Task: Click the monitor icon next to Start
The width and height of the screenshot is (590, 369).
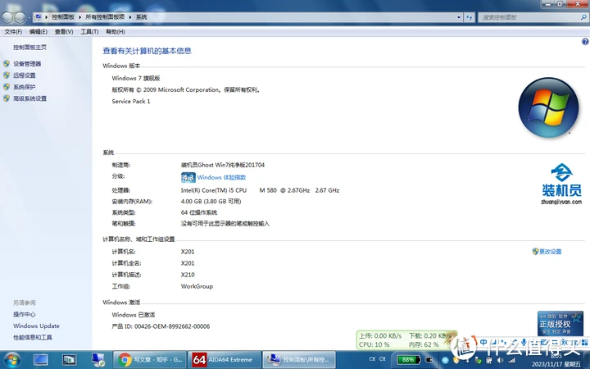Action: click(40, 360)
